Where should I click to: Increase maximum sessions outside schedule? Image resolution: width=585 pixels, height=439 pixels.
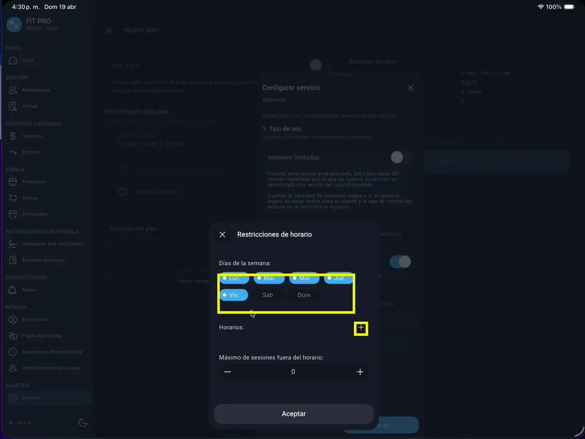coord(360,372)
